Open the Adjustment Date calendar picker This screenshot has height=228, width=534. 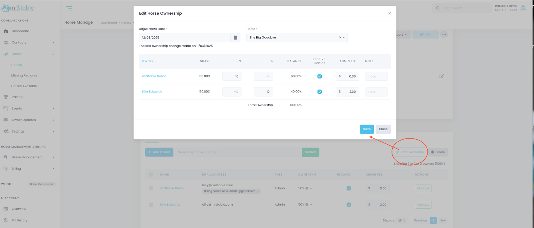(x=235, y=38)
